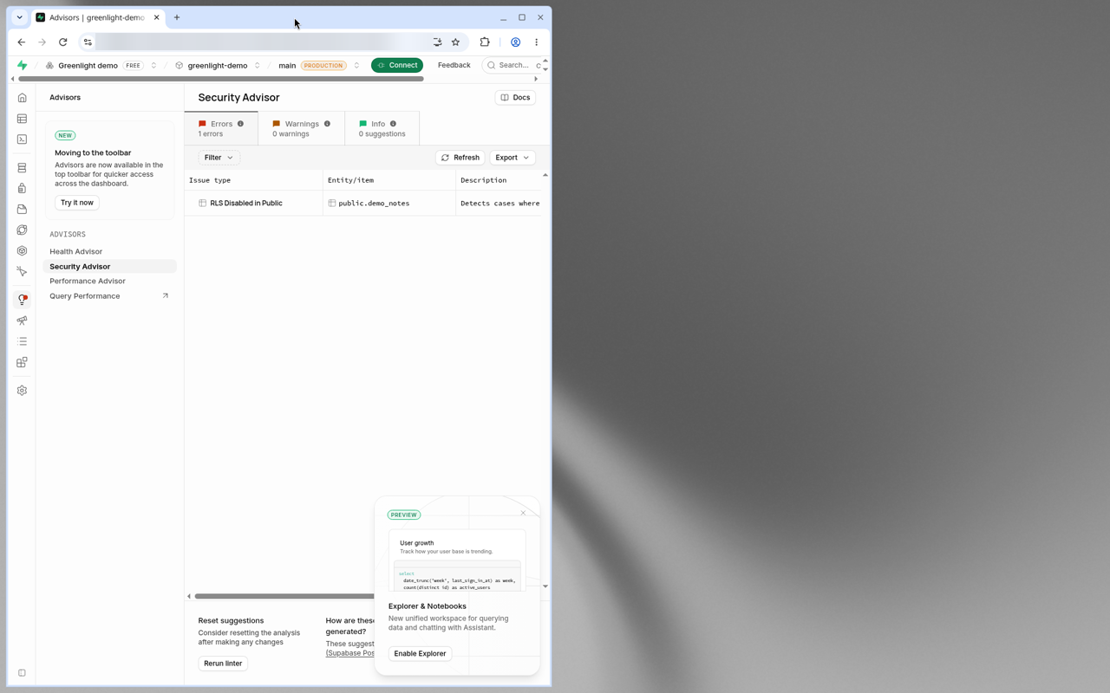Viewport: 1110px width, 693px height.
Task: Click the info icon next to Warnings
Action: coord(327,124)
